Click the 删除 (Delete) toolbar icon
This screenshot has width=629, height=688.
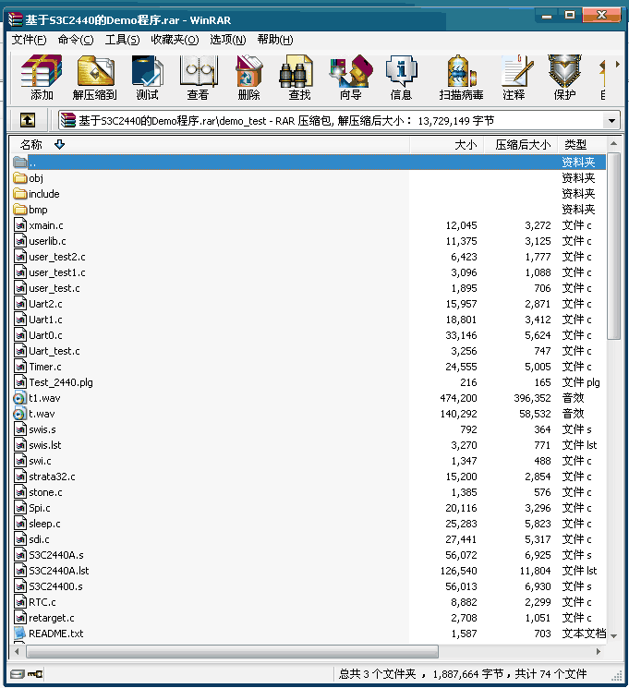tap(248, 71)
